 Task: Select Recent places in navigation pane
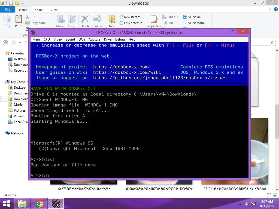(x=18, y=70)
